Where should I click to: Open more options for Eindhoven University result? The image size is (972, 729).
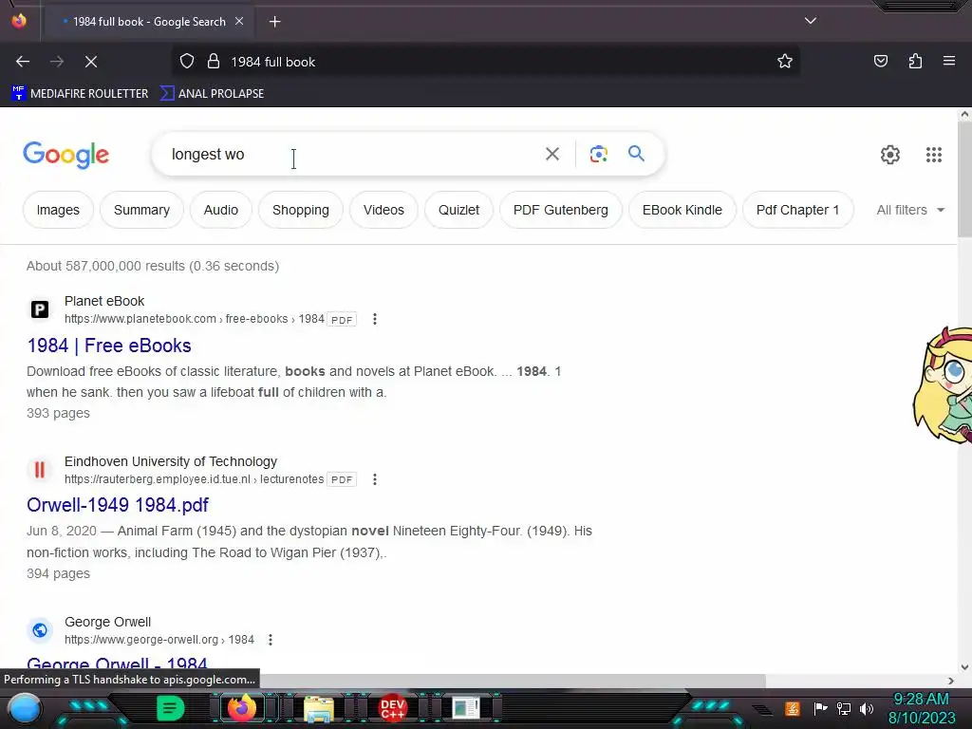374,479
